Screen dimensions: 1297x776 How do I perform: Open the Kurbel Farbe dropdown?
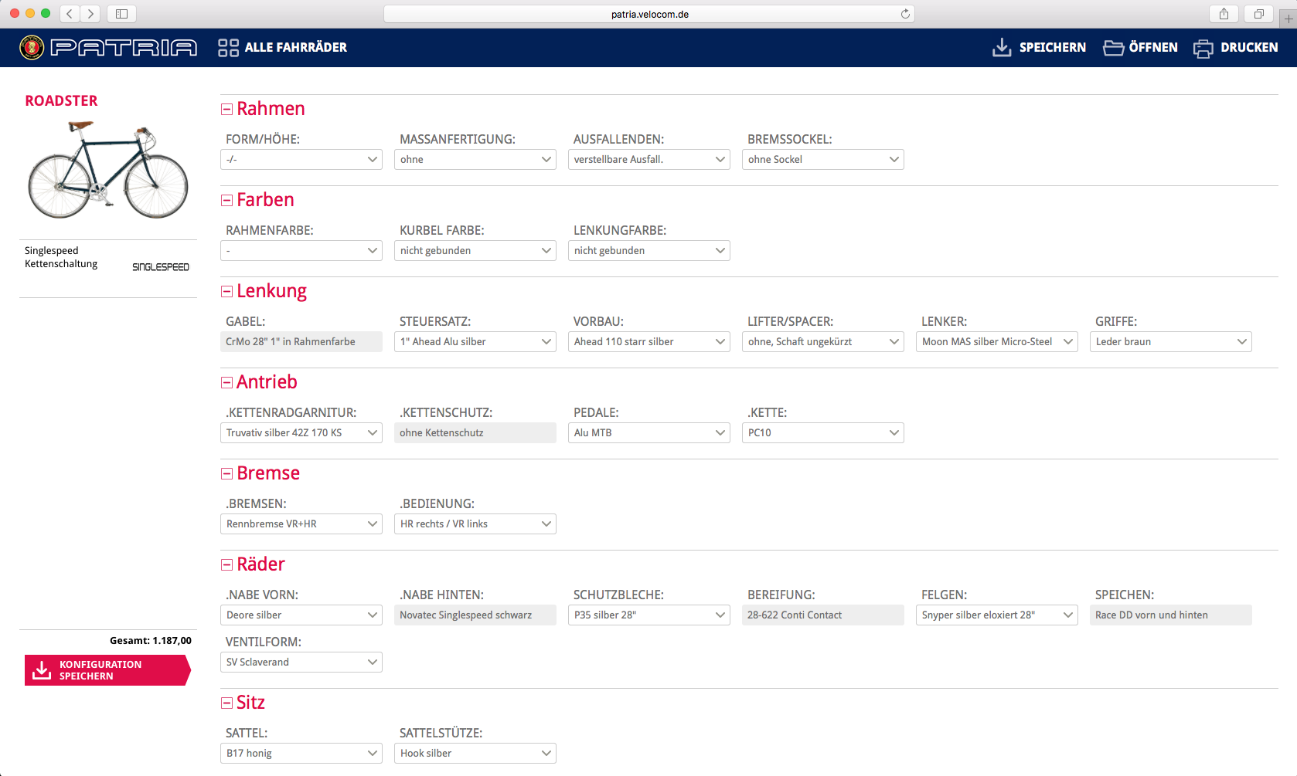pyautogui.click(x=475, y=251)
